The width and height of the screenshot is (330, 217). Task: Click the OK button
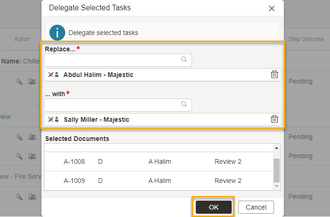click(213, 207)
